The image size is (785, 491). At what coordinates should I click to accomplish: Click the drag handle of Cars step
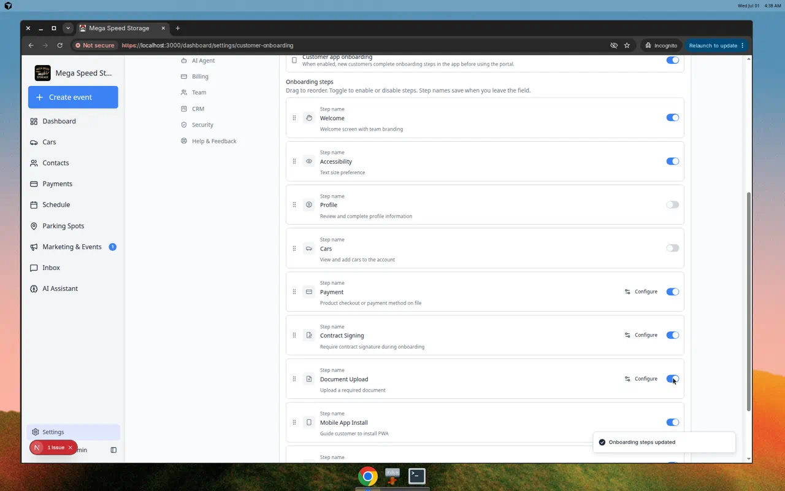tap(294, 249)
